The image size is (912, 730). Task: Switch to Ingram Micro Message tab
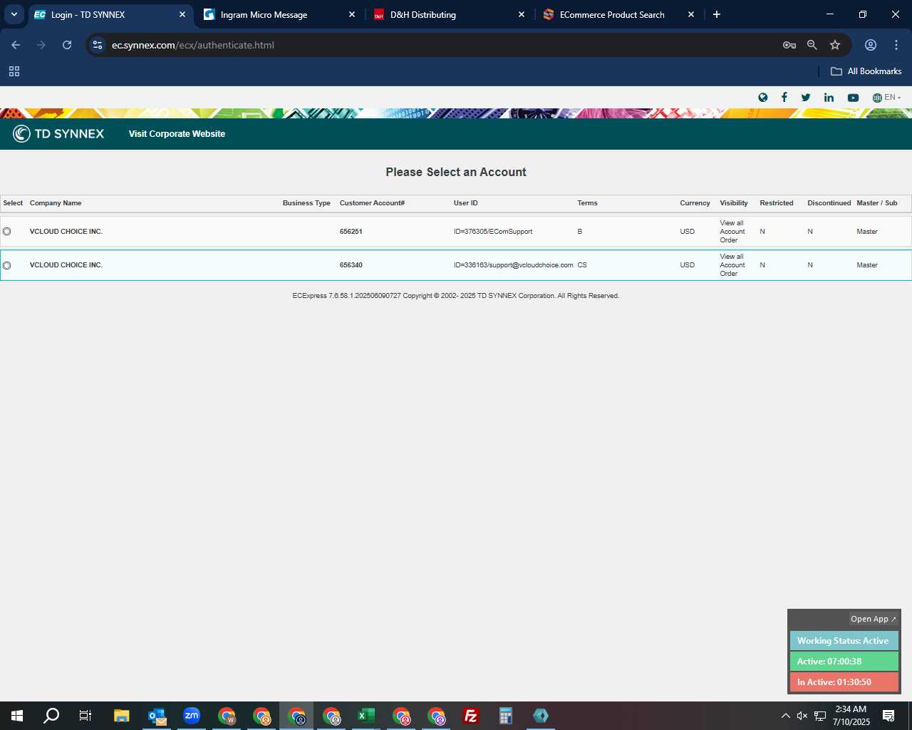click(x=278, y=14)
